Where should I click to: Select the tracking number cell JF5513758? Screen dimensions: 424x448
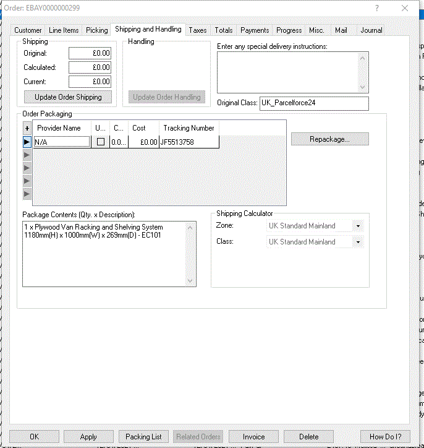(189, 142)
